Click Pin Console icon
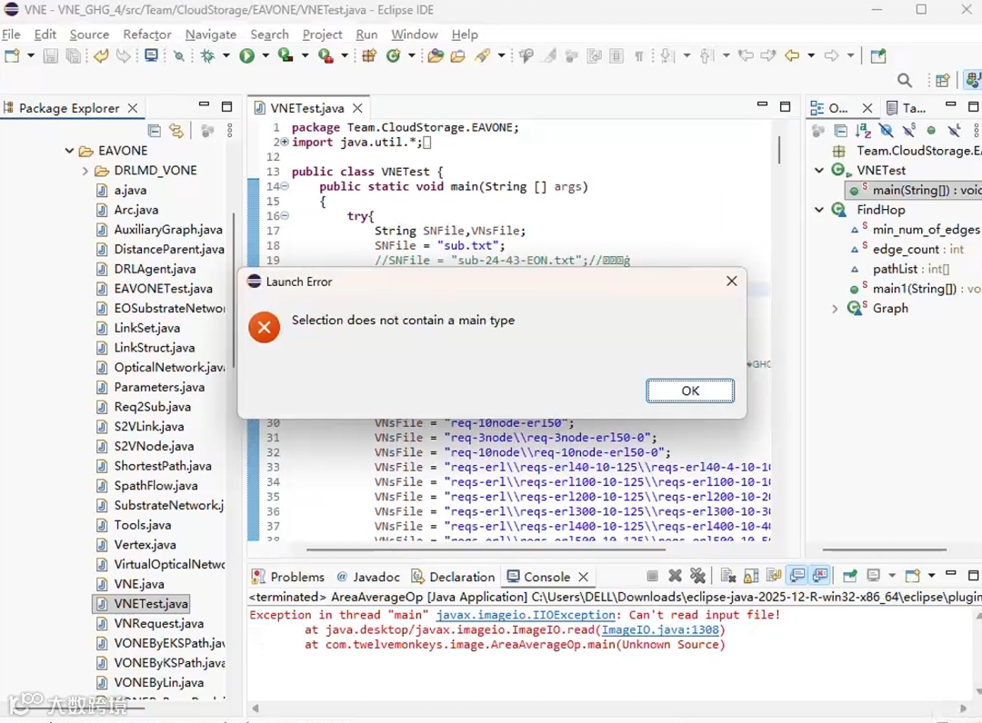The height and width of the screenshot is (723, 982). coord(850,575)
